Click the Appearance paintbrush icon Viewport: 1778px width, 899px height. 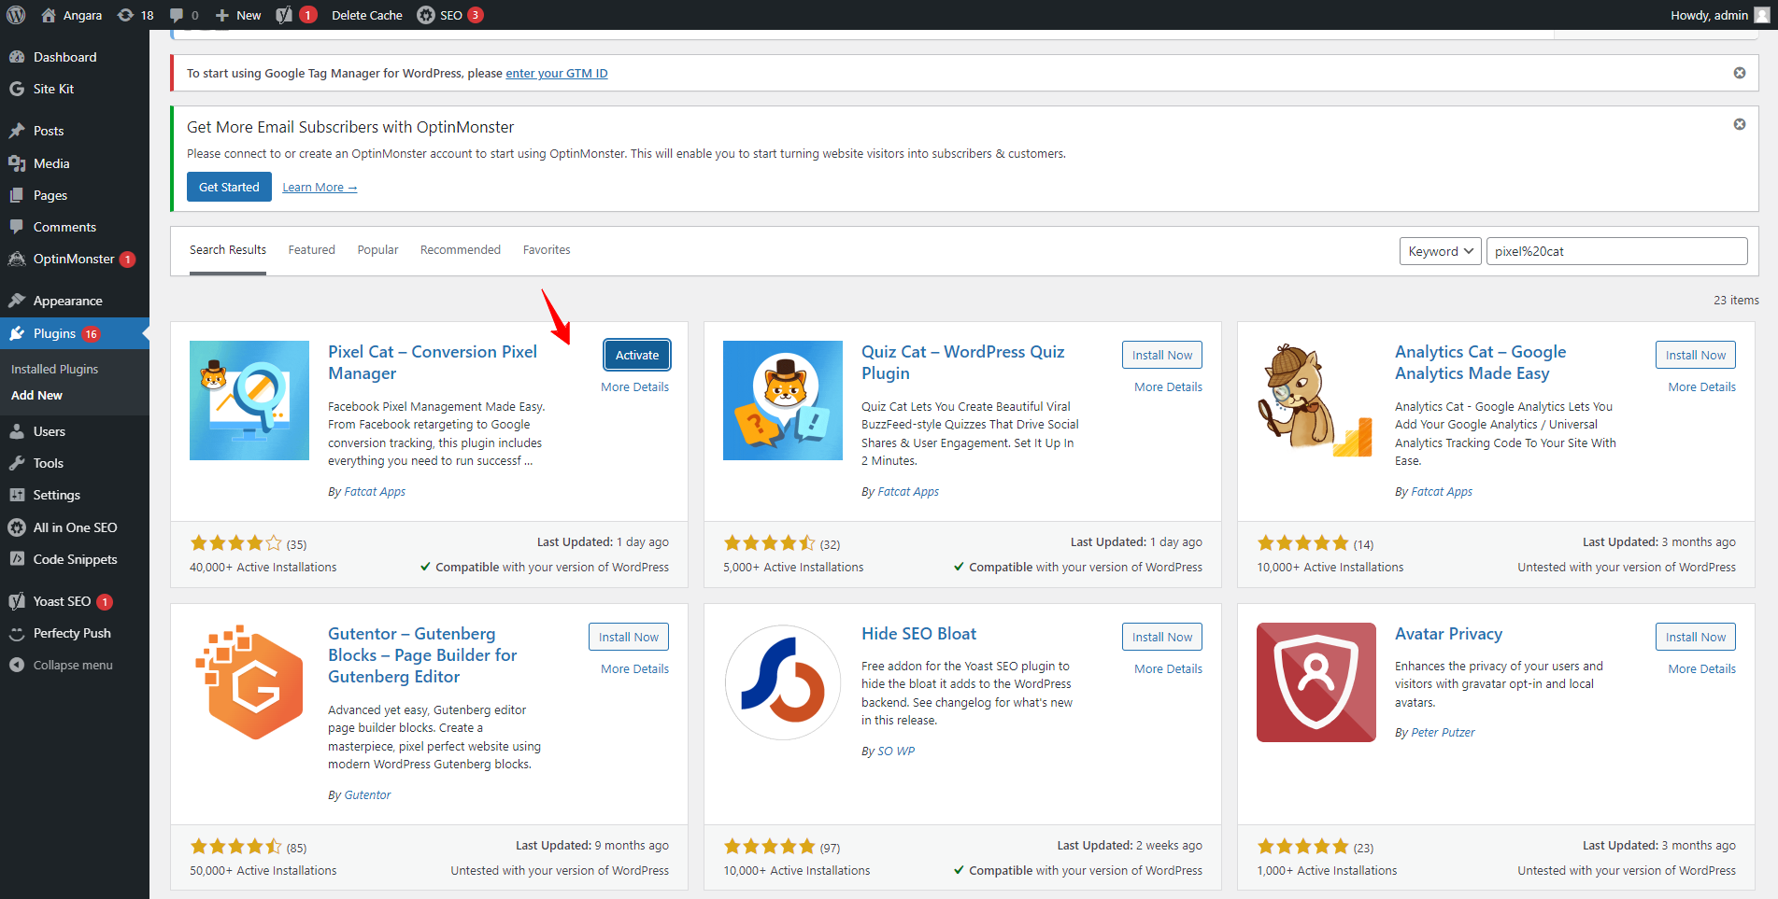tap(17, 301)
